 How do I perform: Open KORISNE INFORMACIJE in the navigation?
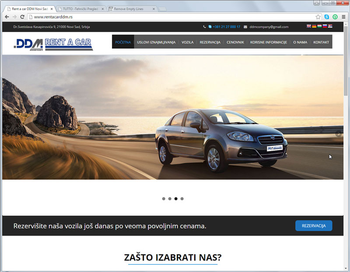pos(269,42)
